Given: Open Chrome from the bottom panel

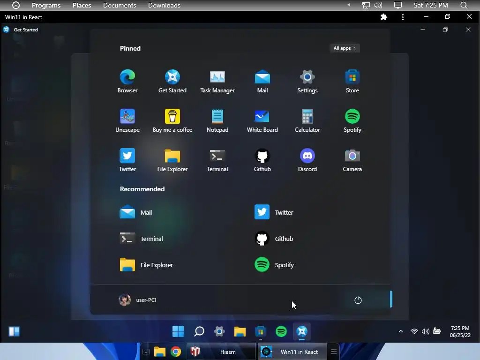Looking at the screenshot, I should tap(176, 352).
